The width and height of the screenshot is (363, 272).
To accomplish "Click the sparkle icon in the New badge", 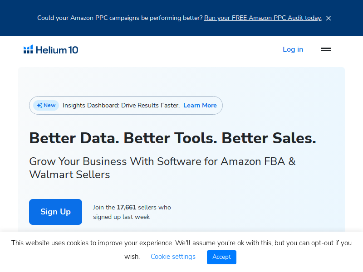I will click(39, 106).
